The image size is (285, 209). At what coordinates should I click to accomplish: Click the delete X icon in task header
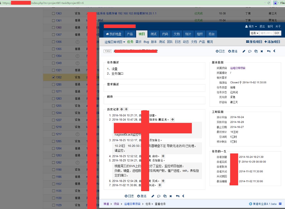coord(262,51)
